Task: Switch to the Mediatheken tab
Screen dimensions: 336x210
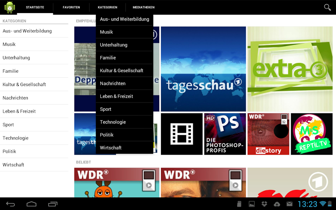Action: [144, 7]
